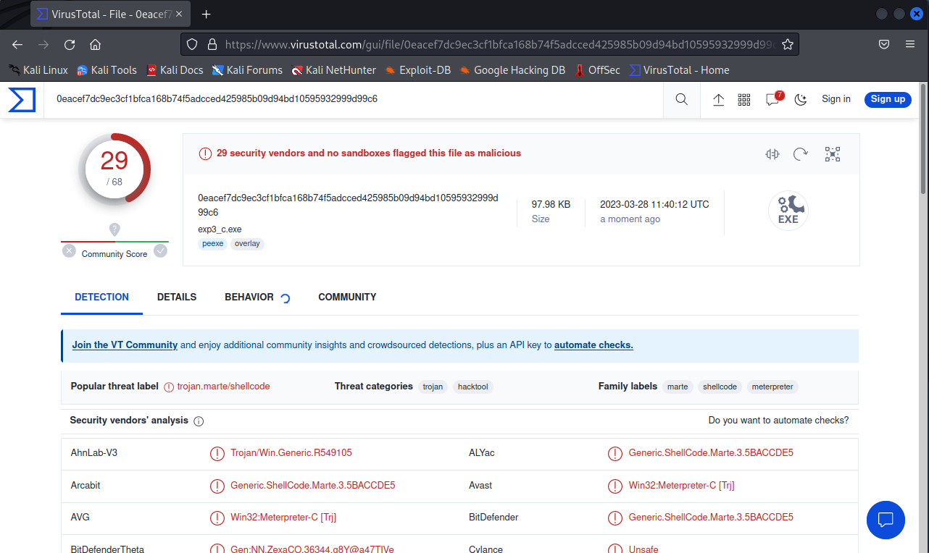Click the browser forward arrow
929x553 pixels.
click(x=43, y=44)
